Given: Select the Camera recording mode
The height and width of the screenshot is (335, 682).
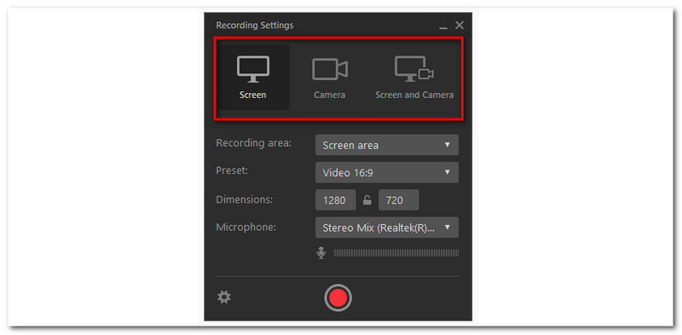Looking at the screenshot, I should click(x=330, y=78).
